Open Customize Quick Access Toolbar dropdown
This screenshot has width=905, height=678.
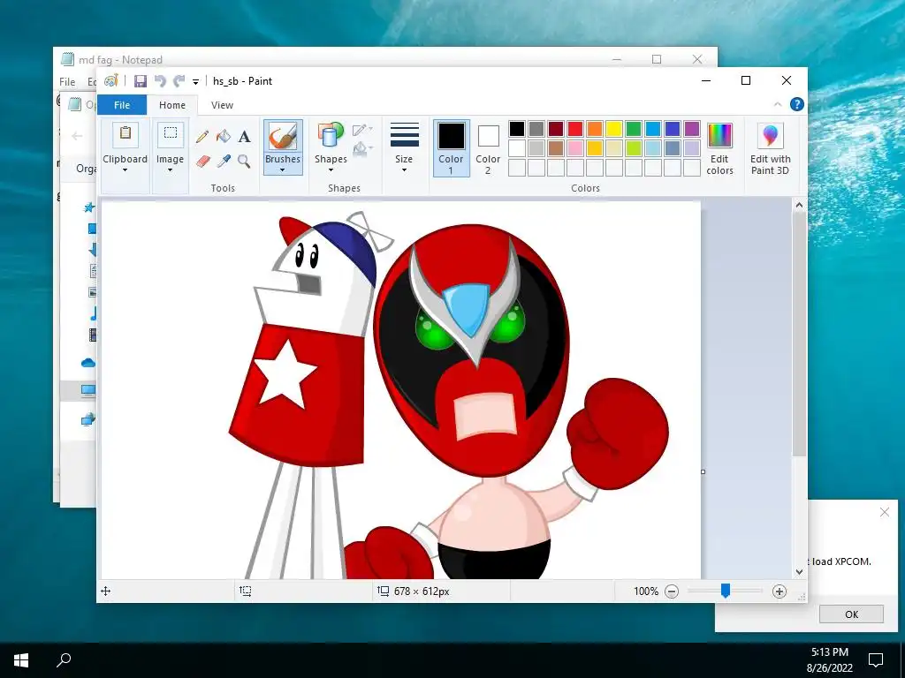click(195, 82)
